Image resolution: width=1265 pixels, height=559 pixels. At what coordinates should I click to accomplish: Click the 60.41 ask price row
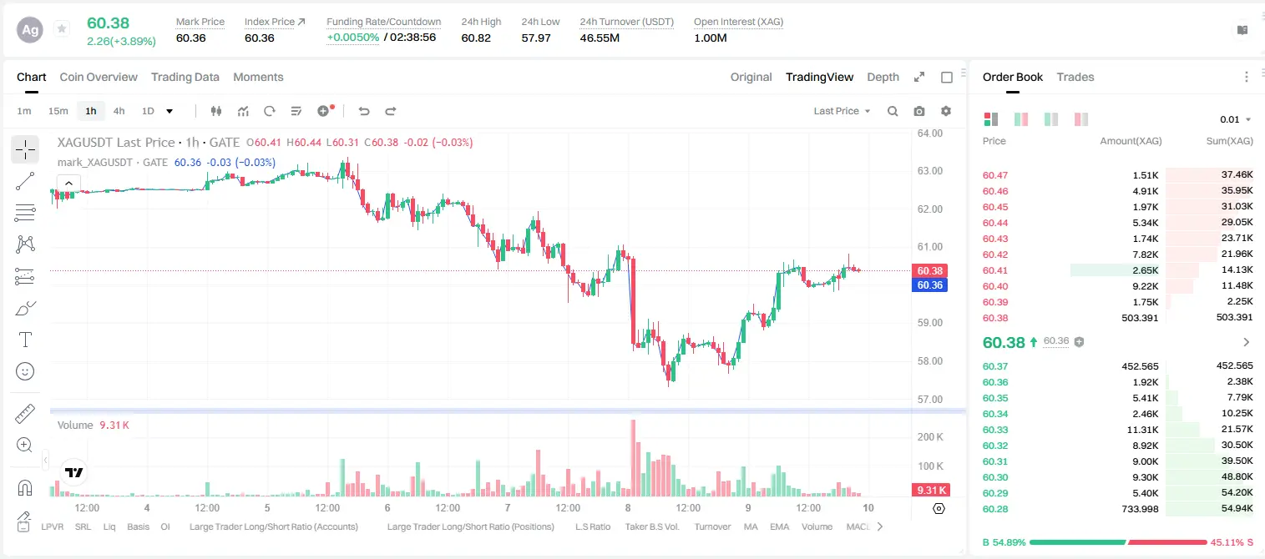pos(1117,270)
